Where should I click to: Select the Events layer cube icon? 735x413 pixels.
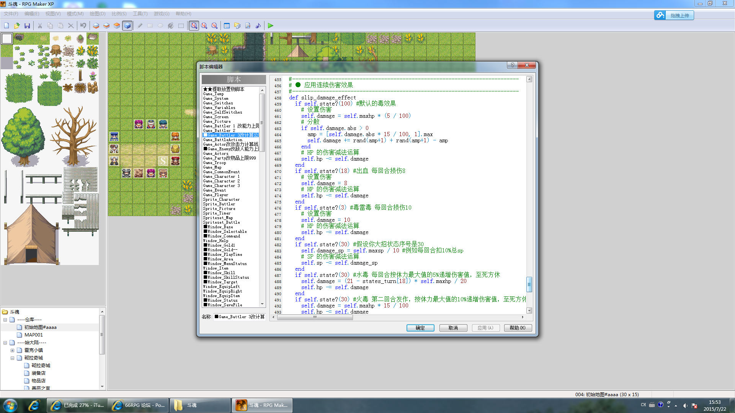tap(127, 26)
